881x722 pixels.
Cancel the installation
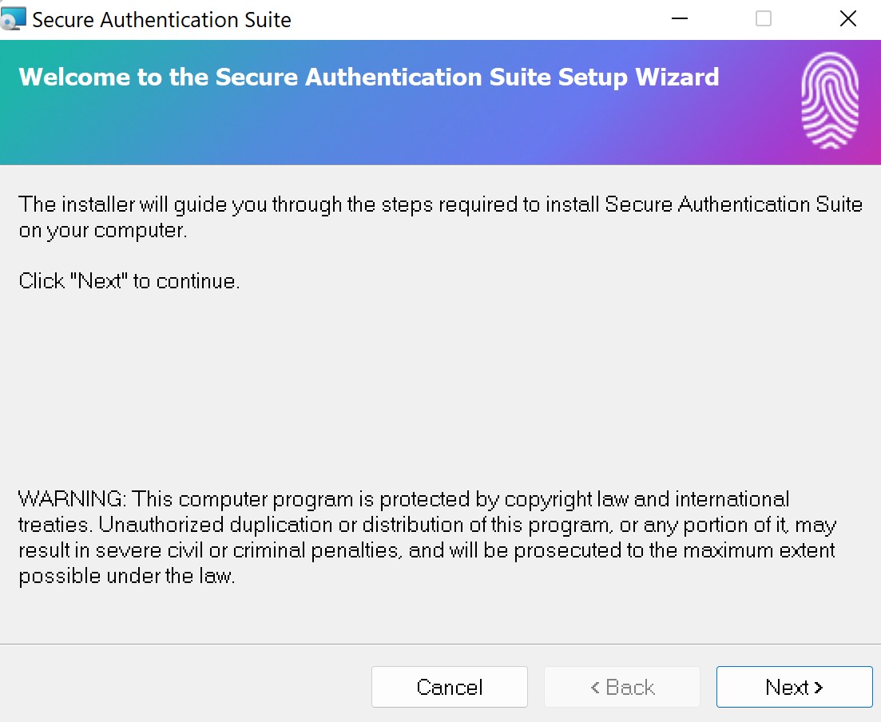click(x=450, y=687)
